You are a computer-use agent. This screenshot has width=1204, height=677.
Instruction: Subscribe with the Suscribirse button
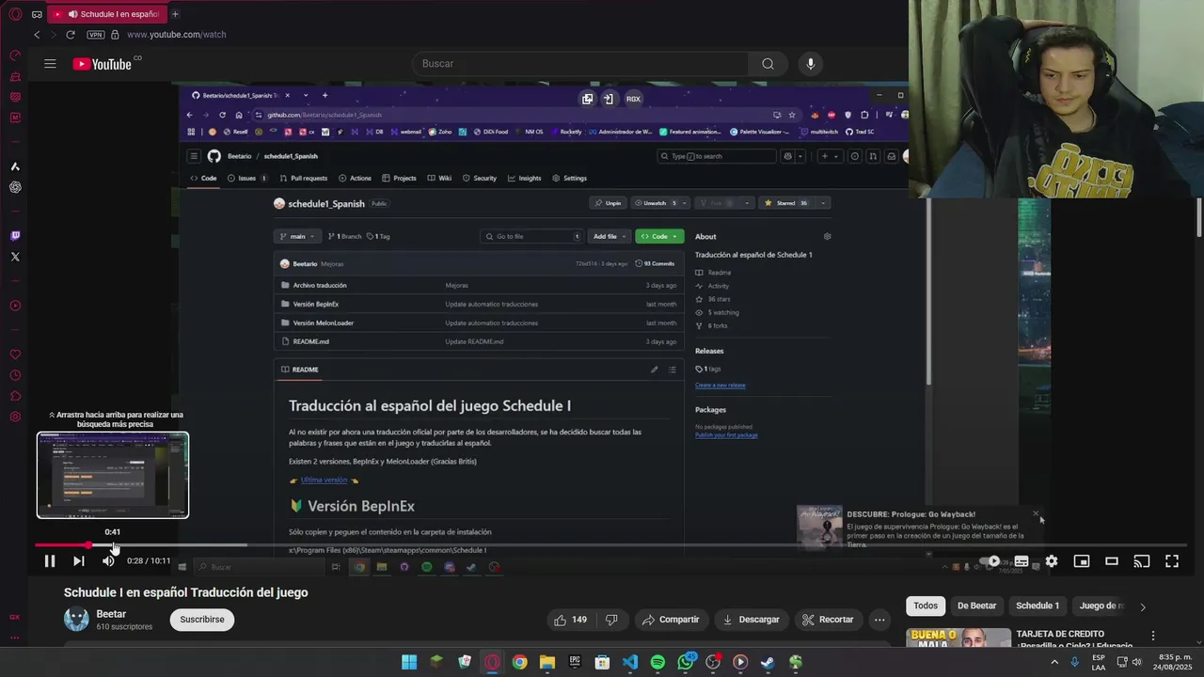(x=202, y=620)
